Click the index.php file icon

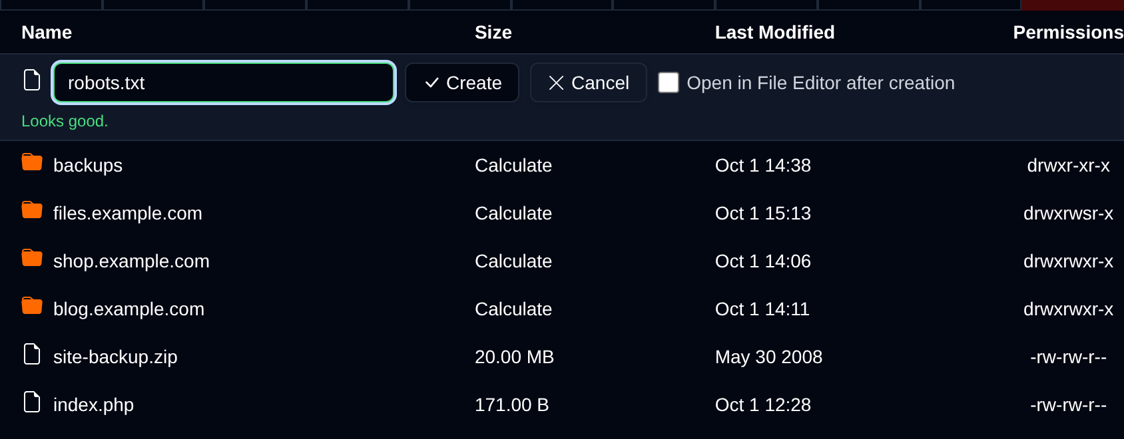(32, 402)
